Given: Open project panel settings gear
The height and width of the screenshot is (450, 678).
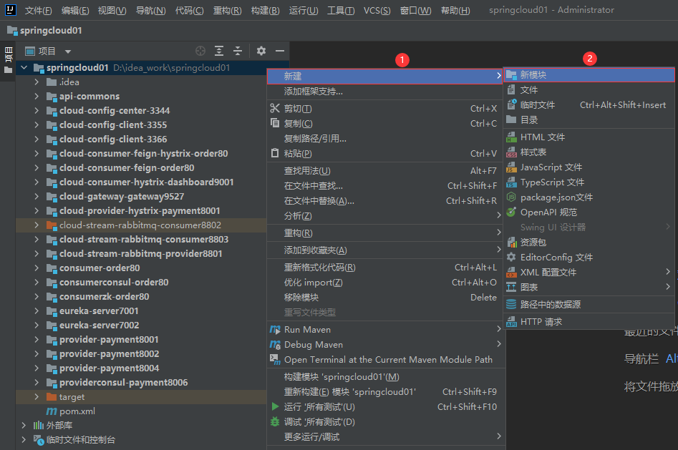Looking at the screenshot, I should click(x=261, y=51).
